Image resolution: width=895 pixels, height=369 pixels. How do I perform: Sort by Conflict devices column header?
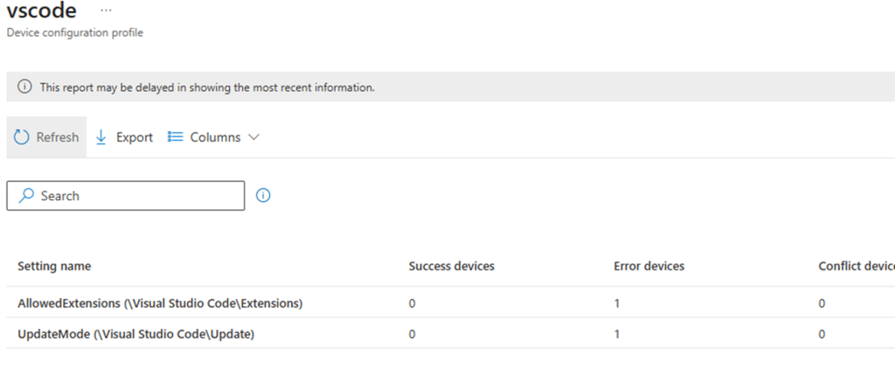coord(855,266)
